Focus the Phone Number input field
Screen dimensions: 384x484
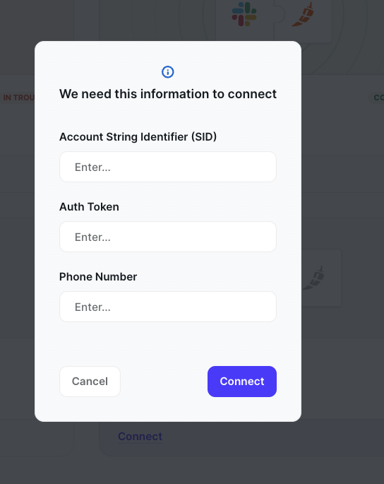[168, 307]
